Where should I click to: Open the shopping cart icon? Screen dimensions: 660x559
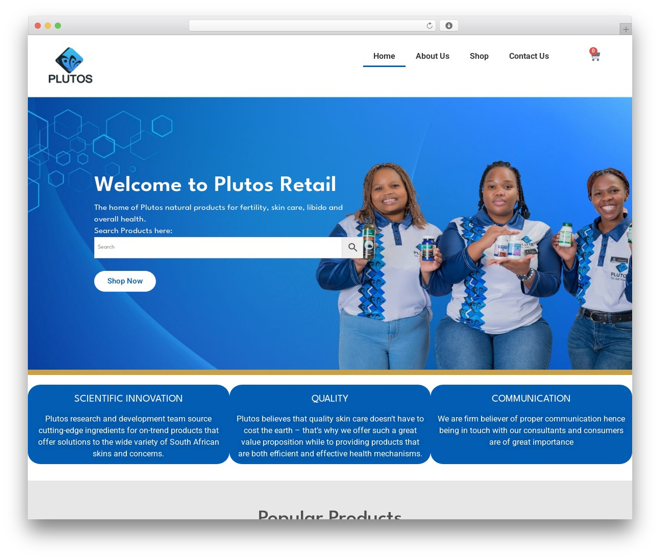[x=595, y=56]
